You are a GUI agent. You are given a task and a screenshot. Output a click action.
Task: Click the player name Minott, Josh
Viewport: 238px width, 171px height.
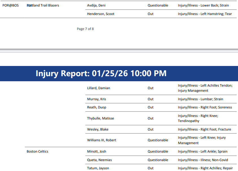97,151
